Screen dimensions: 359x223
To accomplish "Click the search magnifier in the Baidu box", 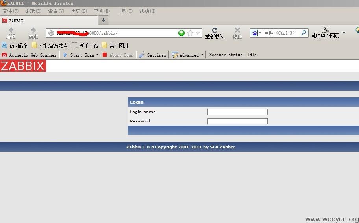I will pos(303,33).
